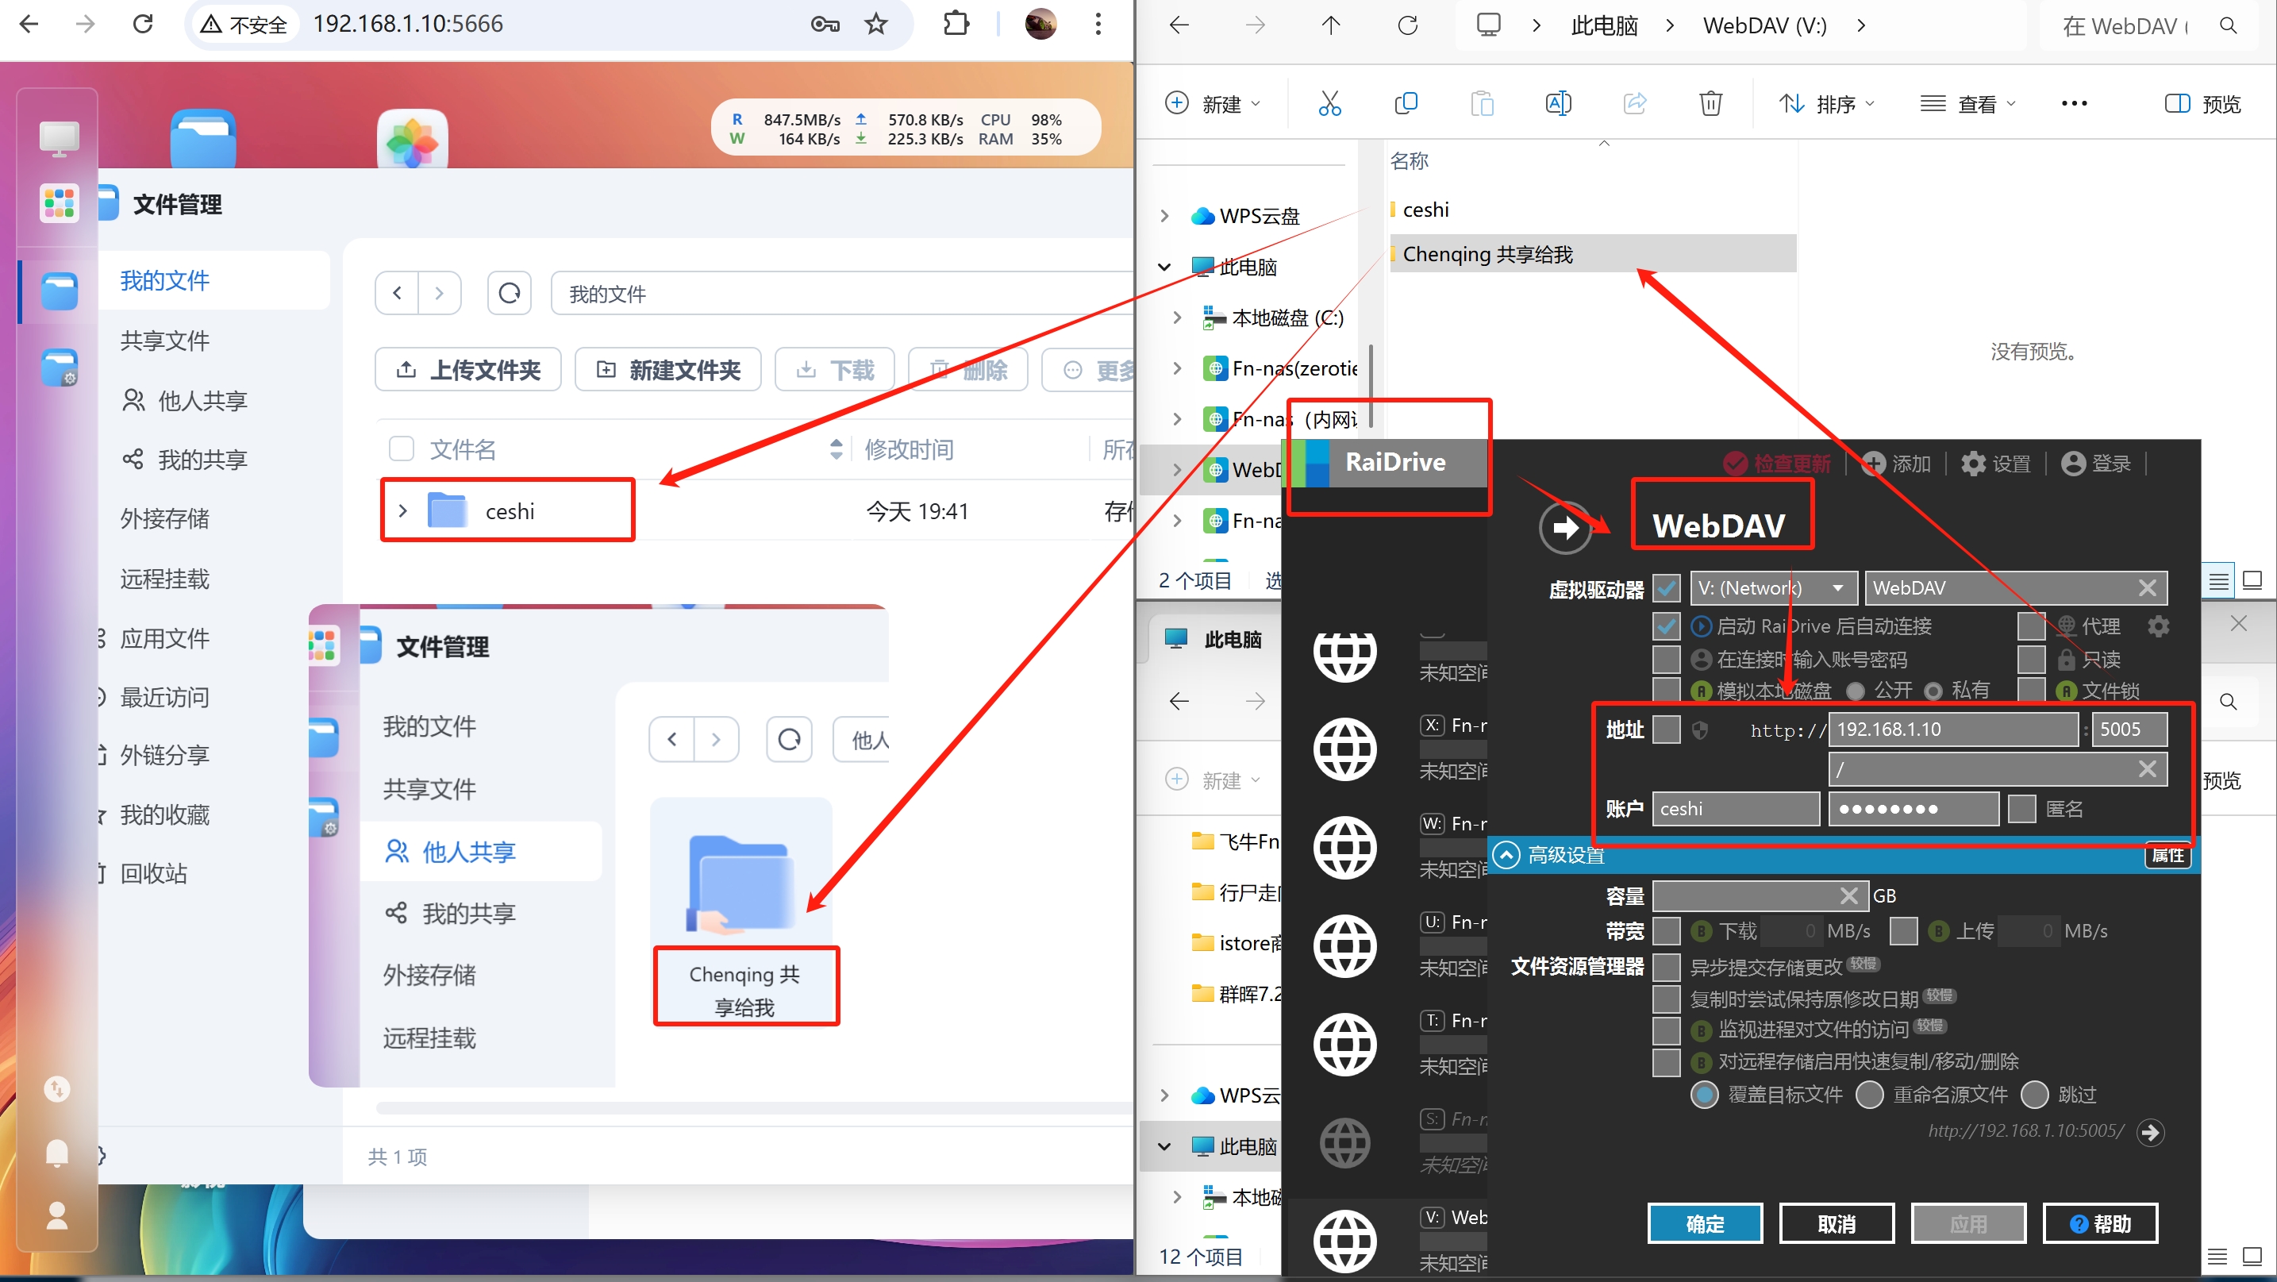Open the saved password key icon
Viewport: 2277px width, 1282px height.
pos(825,24)
